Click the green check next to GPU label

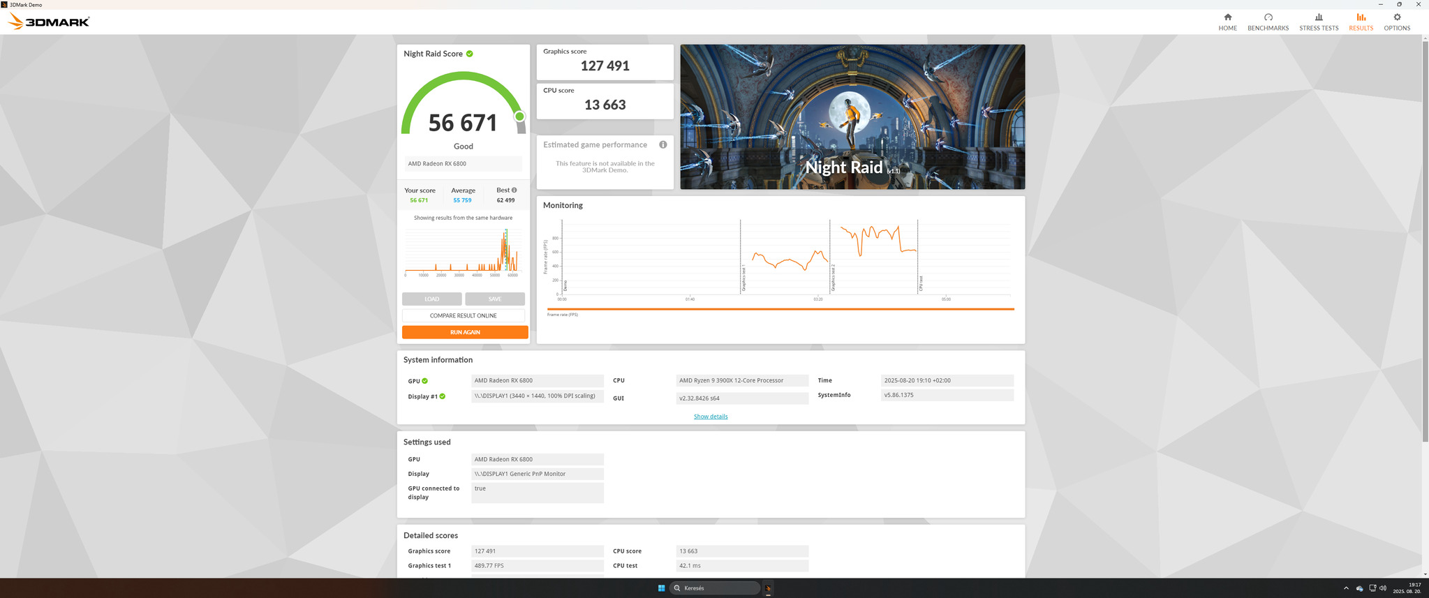point(424,381)
